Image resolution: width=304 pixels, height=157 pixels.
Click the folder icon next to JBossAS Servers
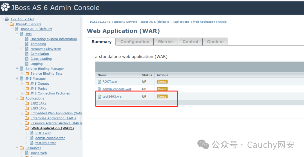[12, 24]
